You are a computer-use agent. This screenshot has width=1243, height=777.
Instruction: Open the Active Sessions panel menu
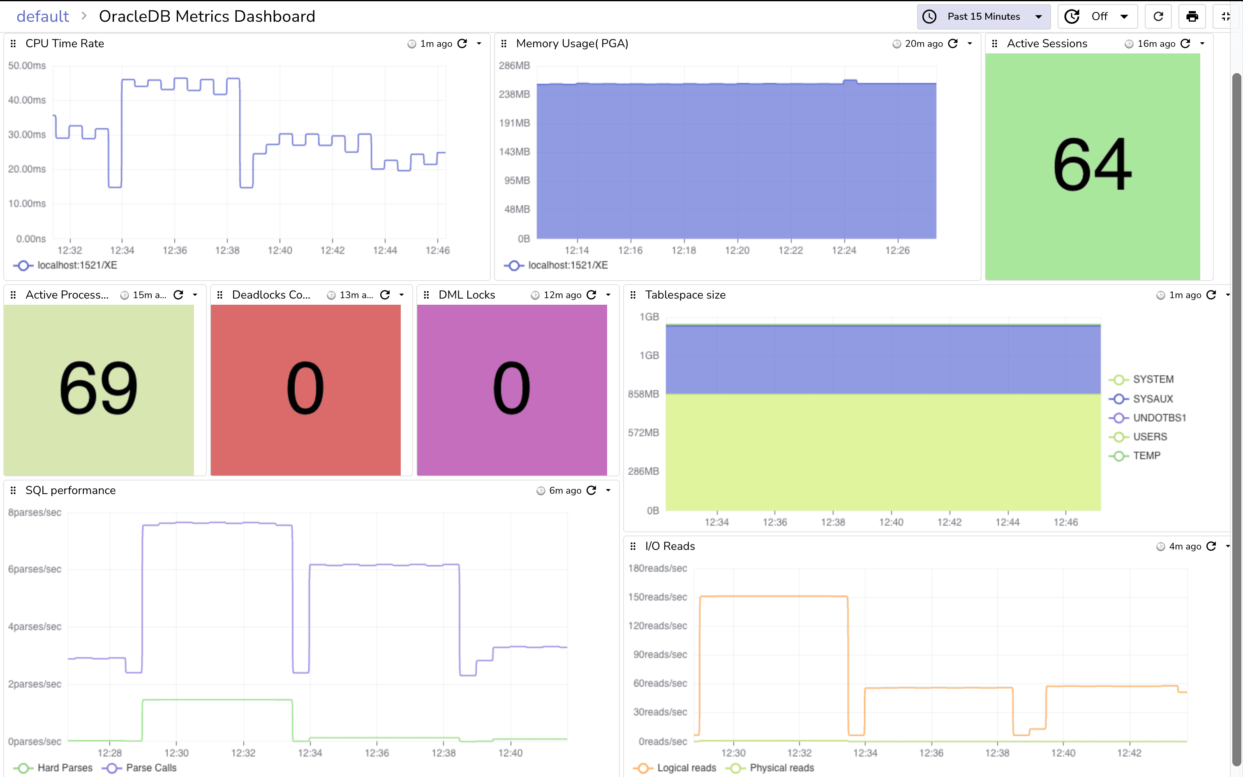(1203, 44)
